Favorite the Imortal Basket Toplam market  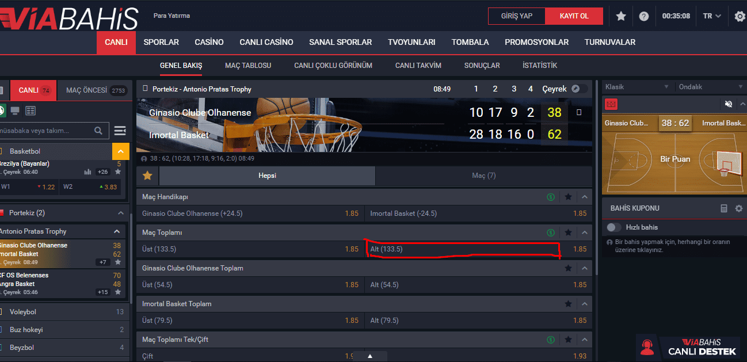[x=569, y=304]
